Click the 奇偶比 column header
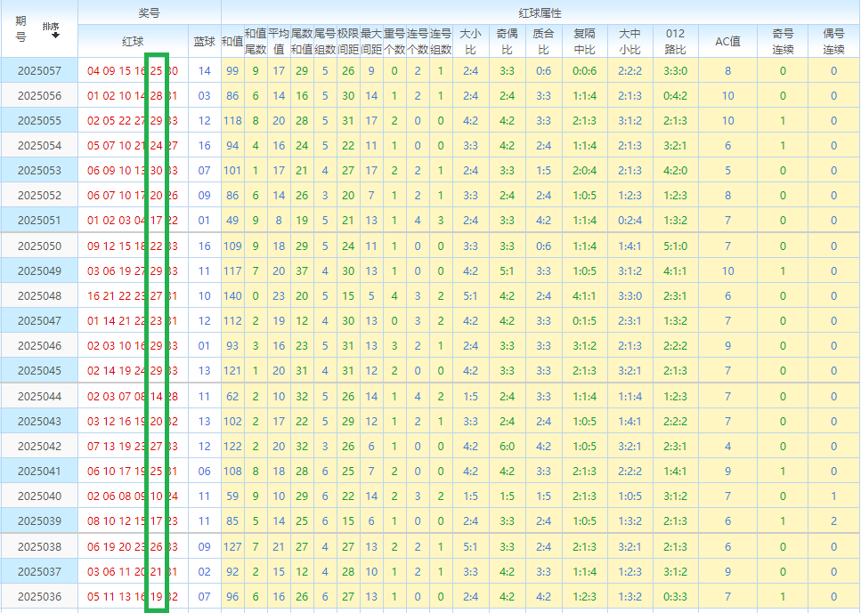 tap(507, 41)
